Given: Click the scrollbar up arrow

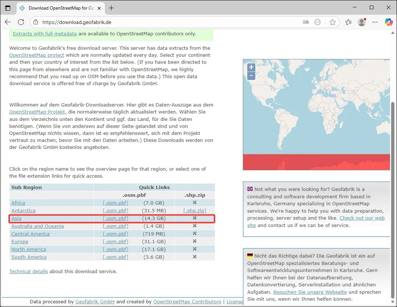Looking at the screenshot, I should (393, 33).
